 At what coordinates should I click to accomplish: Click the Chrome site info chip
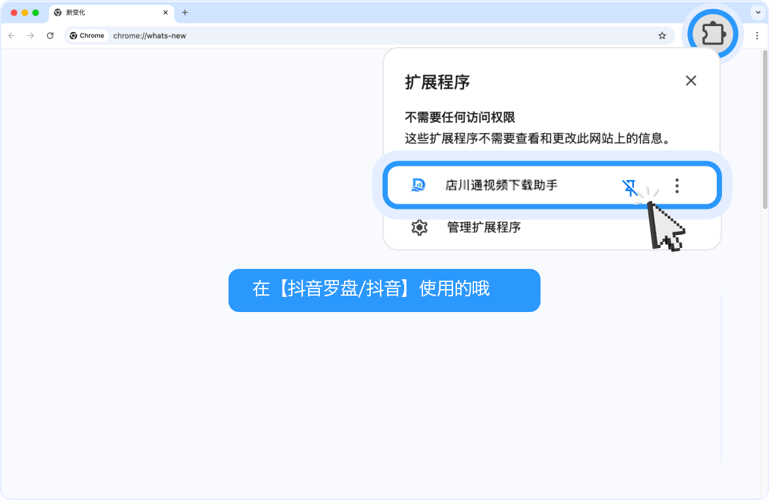tap(87, 35)
